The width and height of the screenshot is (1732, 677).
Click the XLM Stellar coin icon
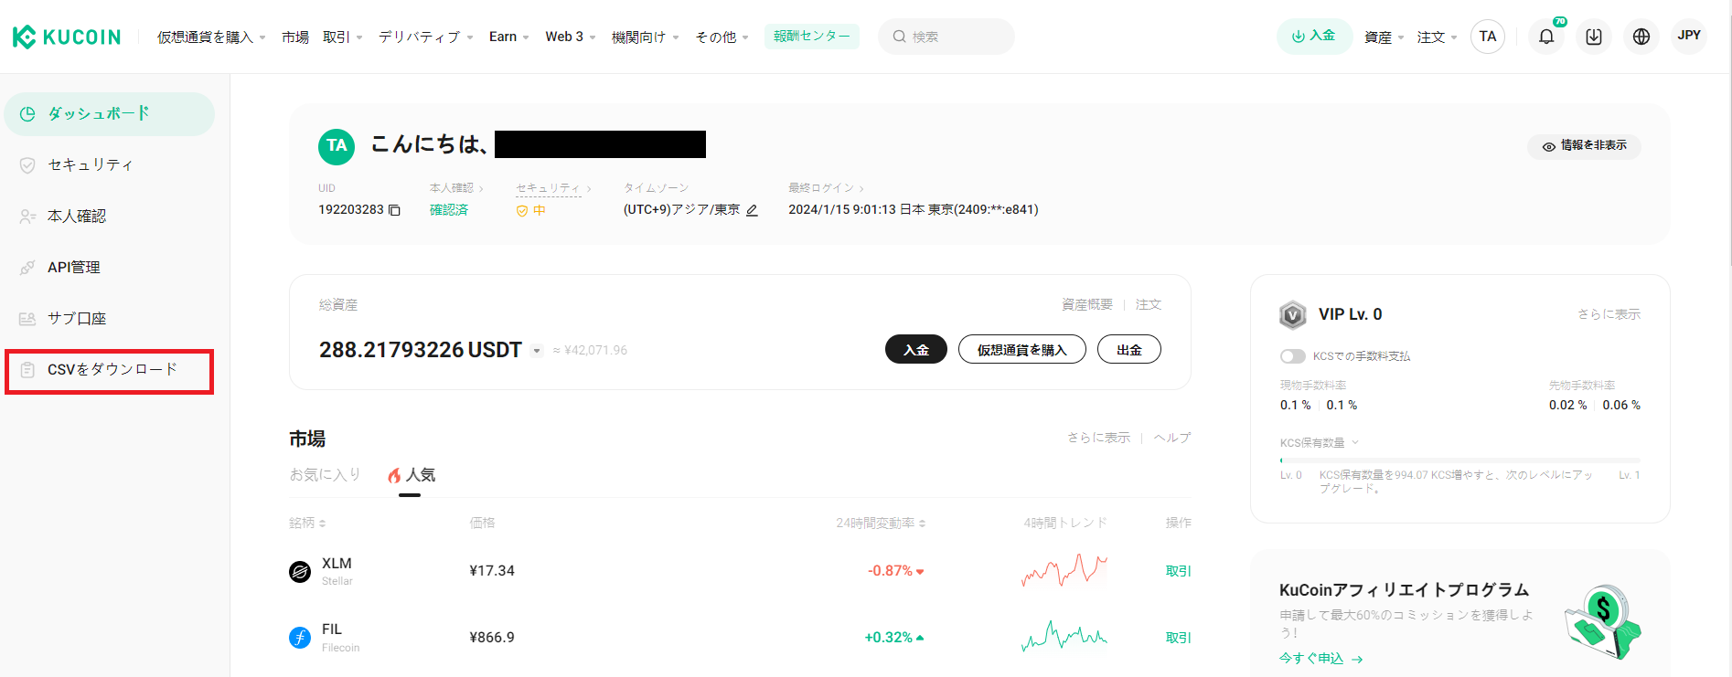tap(300, 572)
